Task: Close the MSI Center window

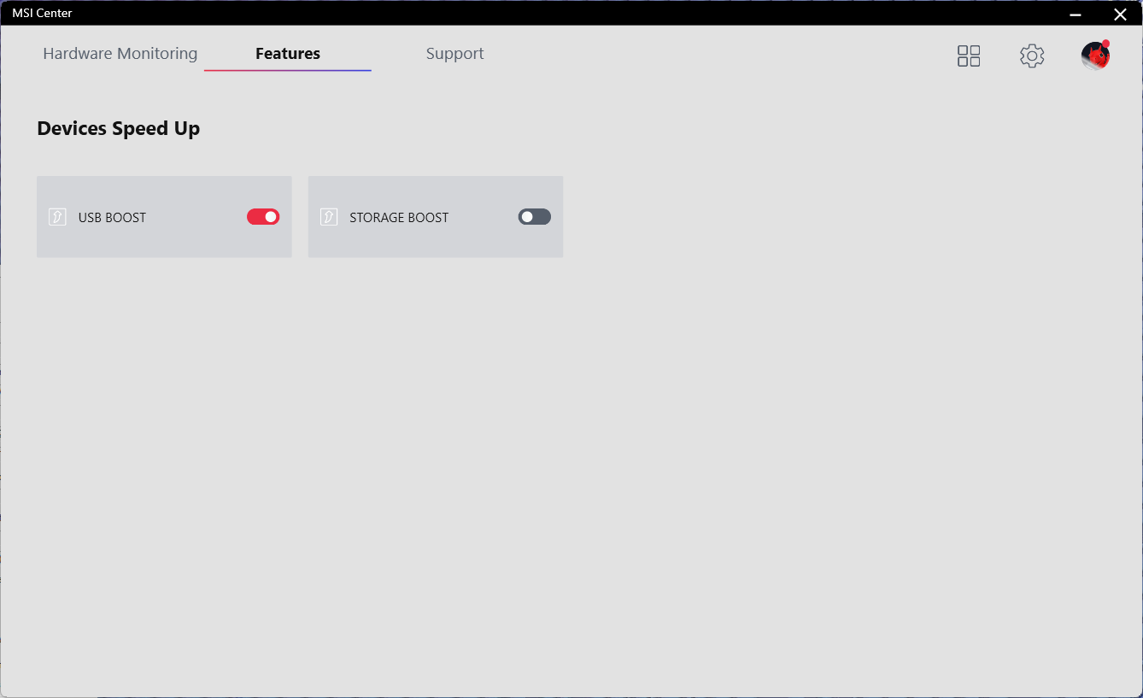Action: tap(1120, 14)
